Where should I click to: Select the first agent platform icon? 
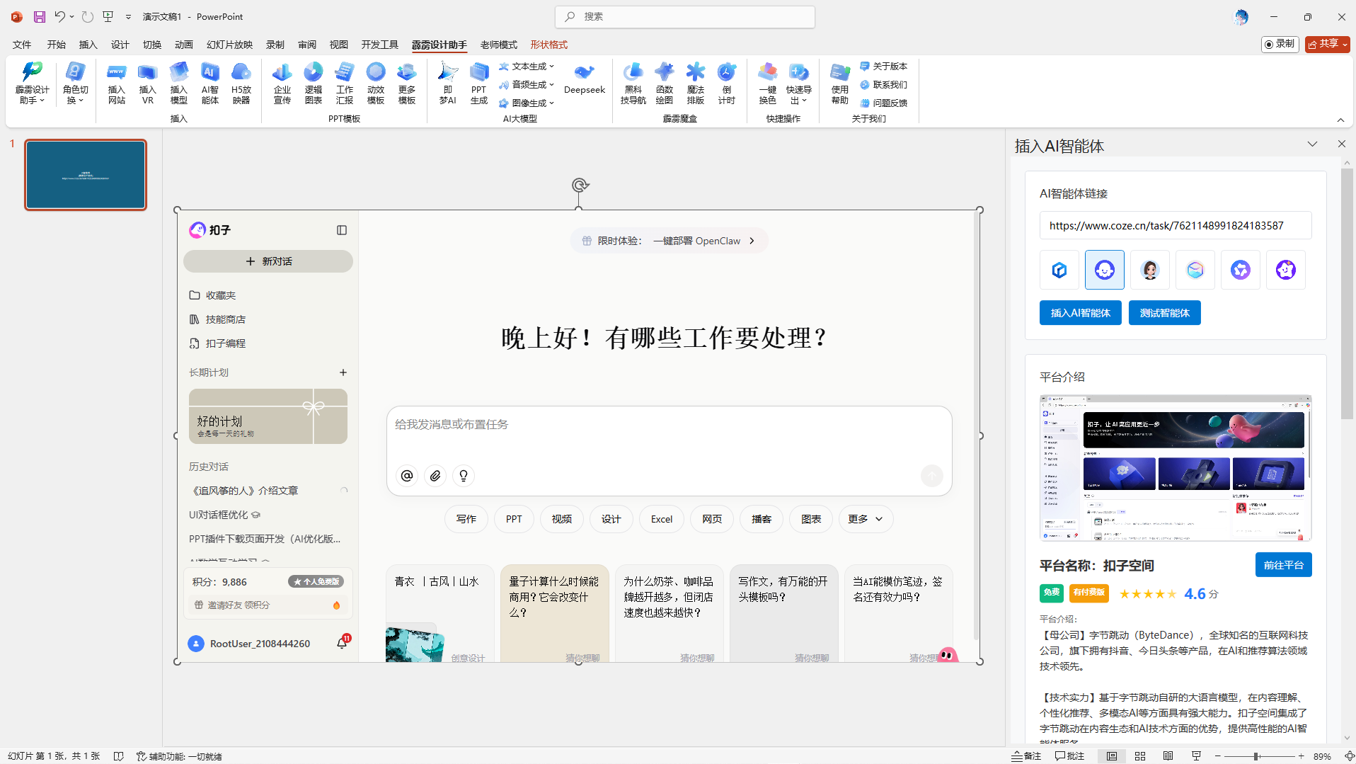1059,270
